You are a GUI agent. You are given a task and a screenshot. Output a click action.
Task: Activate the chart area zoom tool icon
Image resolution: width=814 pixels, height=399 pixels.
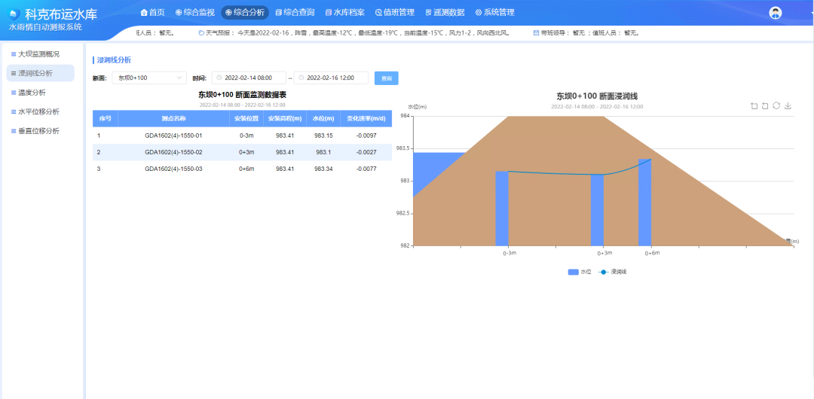pos(754,106)
